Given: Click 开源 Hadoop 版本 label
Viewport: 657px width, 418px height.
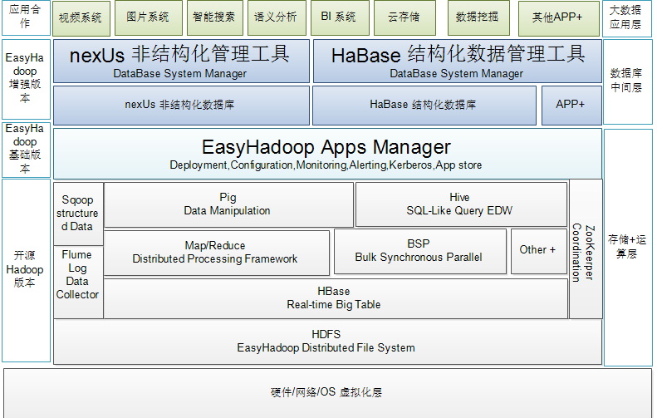Looking at the screenshot, I should [26, 270].
